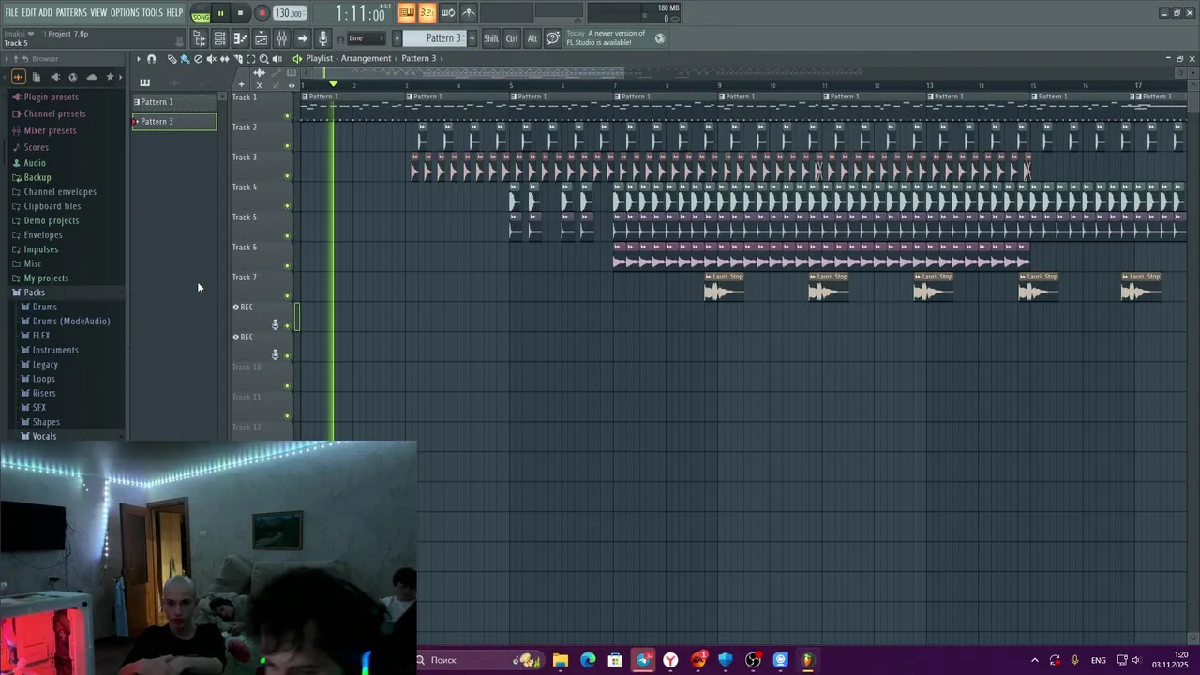The width and height of the screenshot is (1200, 675).
Task: Click bar 9 on the timeline ruler
Action: (x=720, y=85)
